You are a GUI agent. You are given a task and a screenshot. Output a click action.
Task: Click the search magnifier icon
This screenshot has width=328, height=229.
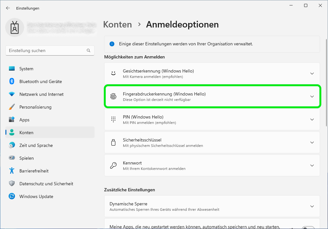(x=89, y=50)
